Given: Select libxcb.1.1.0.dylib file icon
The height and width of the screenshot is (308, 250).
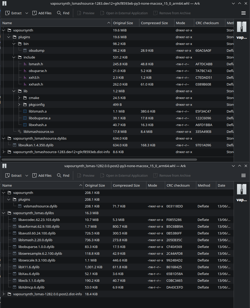Looking at the screenshot, I should (15, 281).
